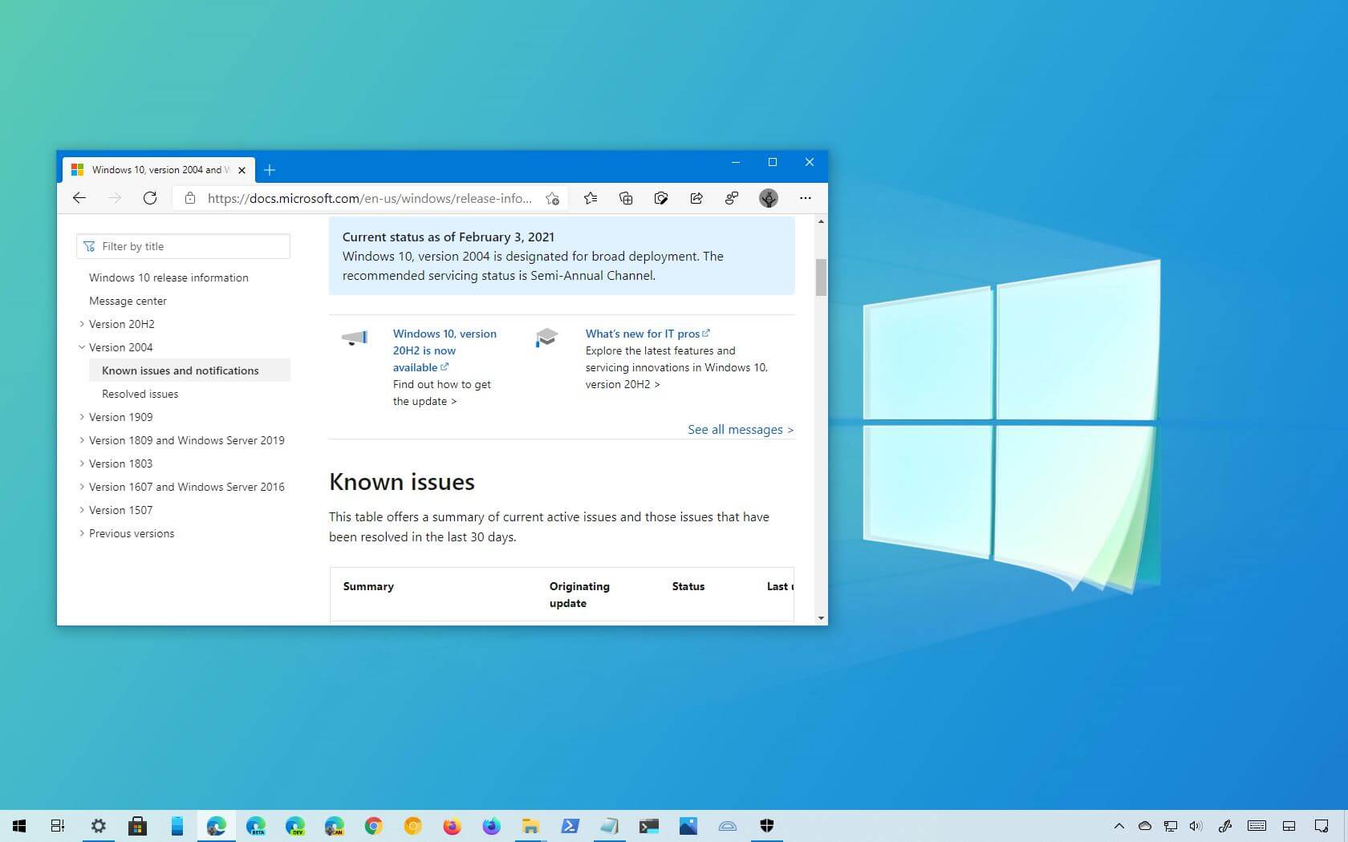Image resolution: width=1348 pixels, height=842 pixels.
Task: Click the Last column header in the table
Action: click(780, 586)
